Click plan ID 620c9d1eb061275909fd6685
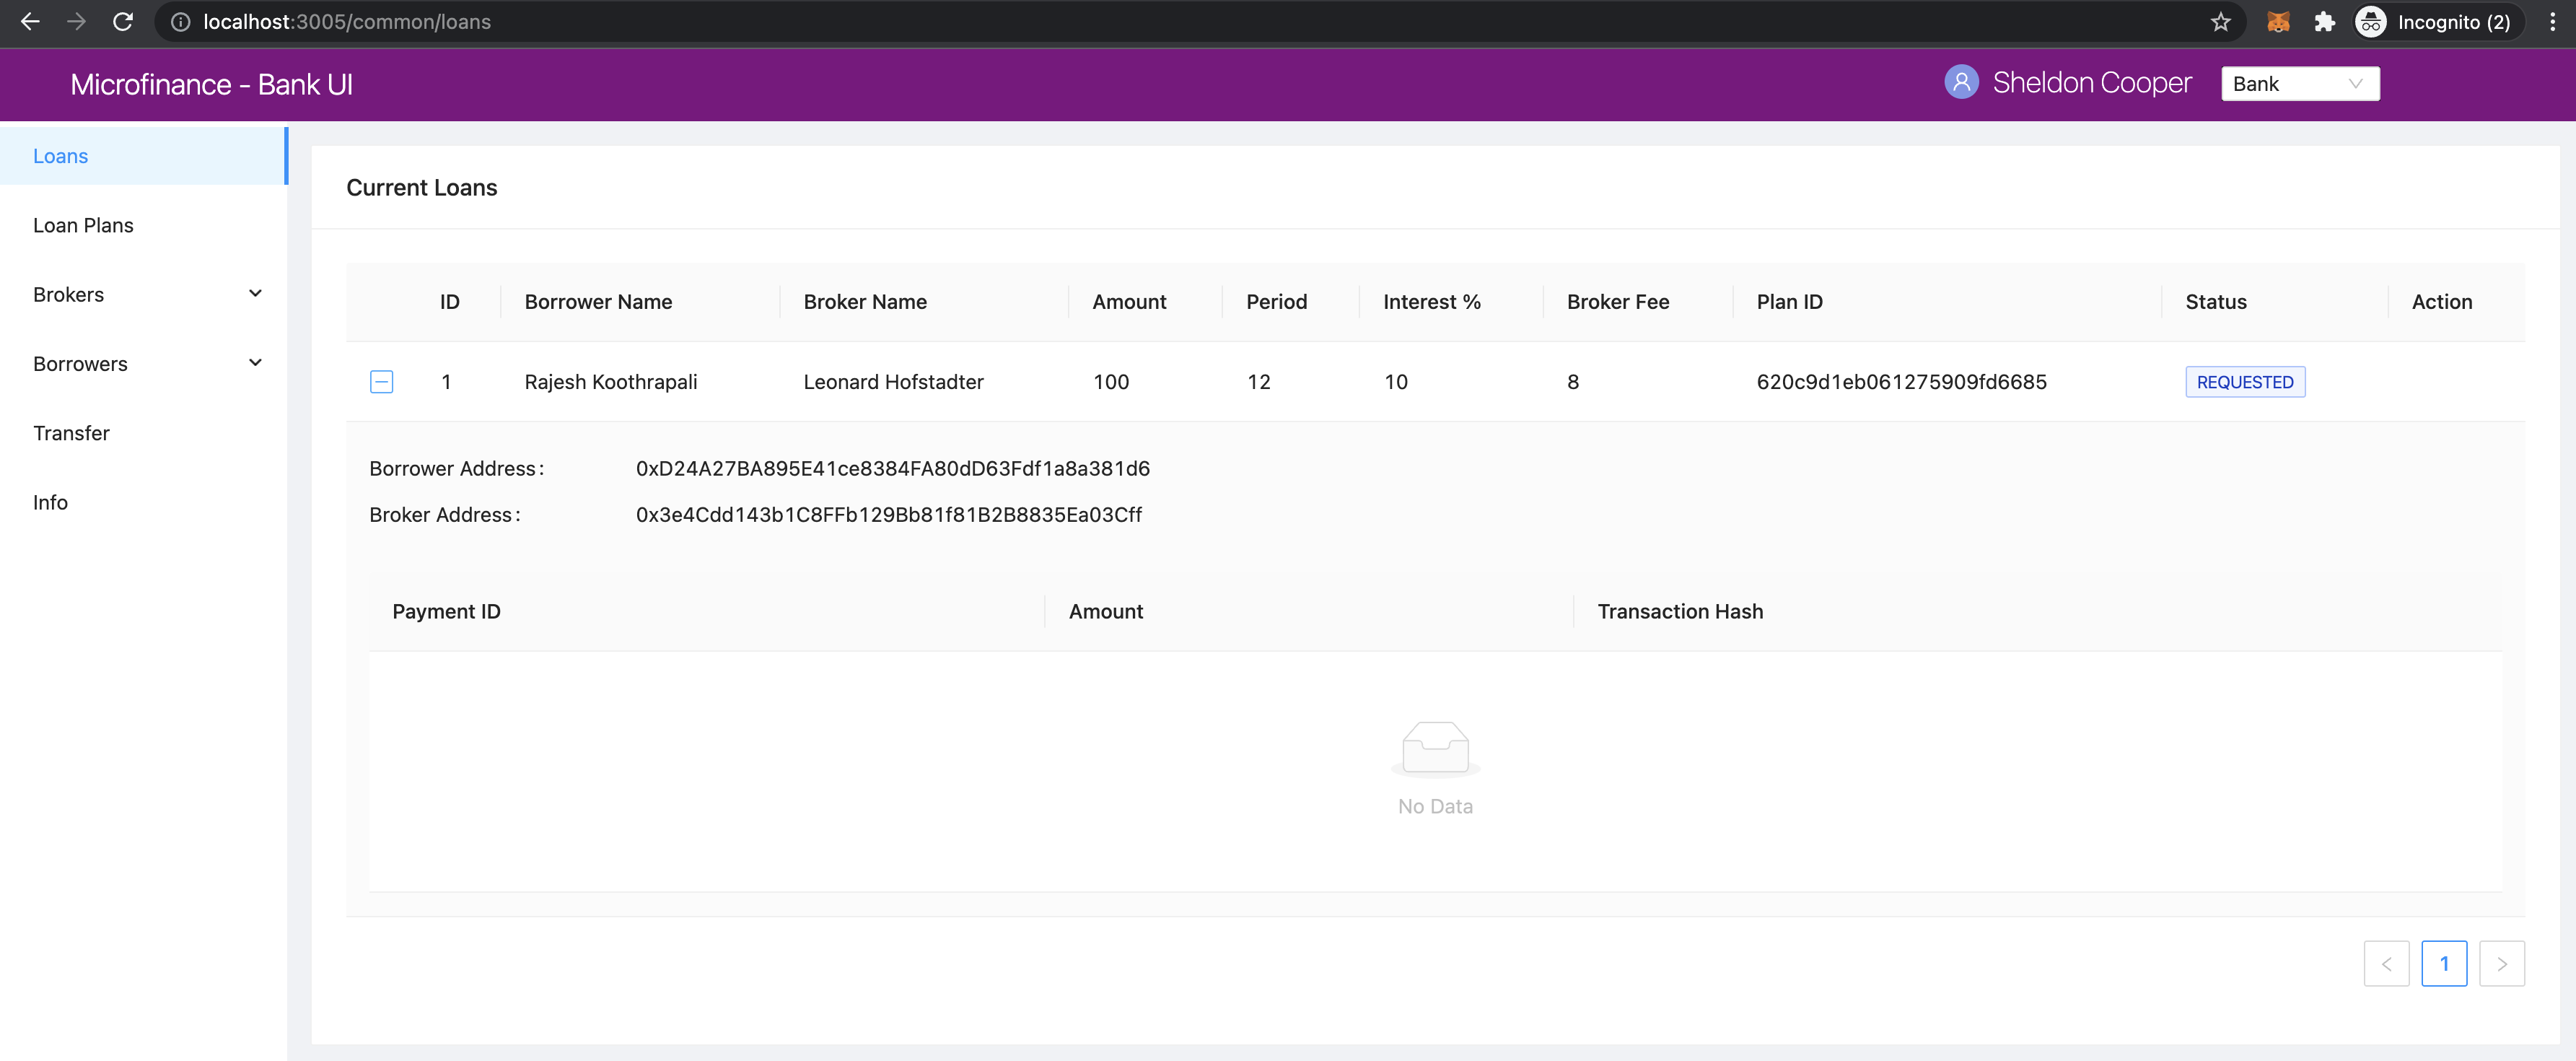This screenshot has height=1061, width=2576. pyautogui.click(x=1902, y=382)
